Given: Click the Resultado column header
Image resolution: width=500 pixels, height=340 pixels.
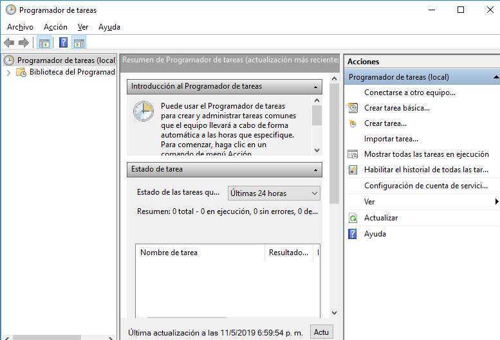Looking at the screenshot, I should (x=288, y=253).
